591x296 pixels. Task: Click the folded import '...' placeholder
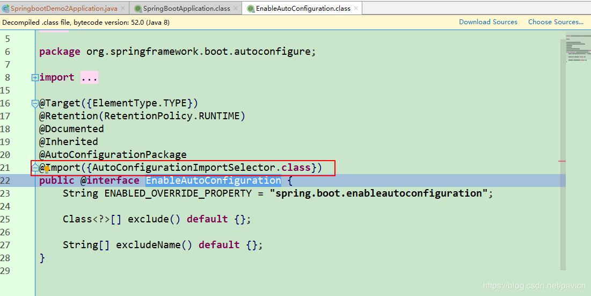click(x=89, y=77)
